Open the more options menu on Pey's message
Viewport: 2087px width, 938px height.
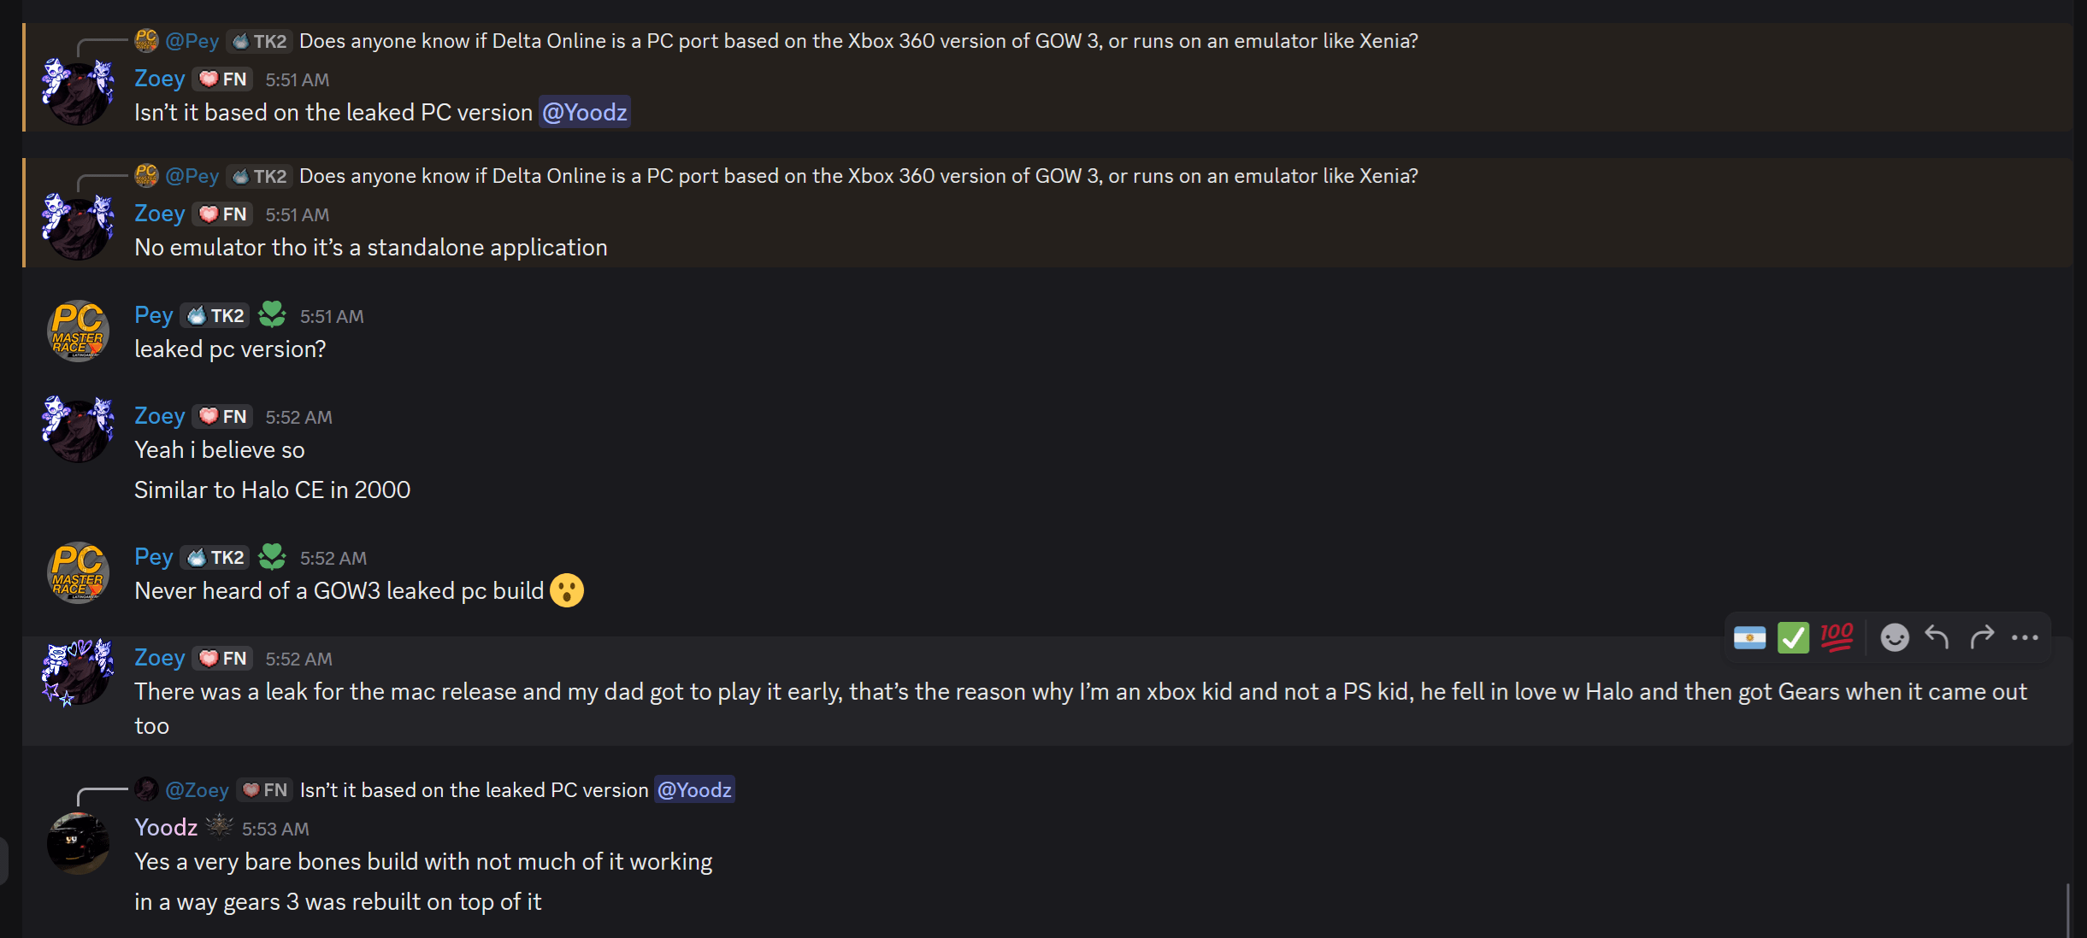pos(2025,637)
